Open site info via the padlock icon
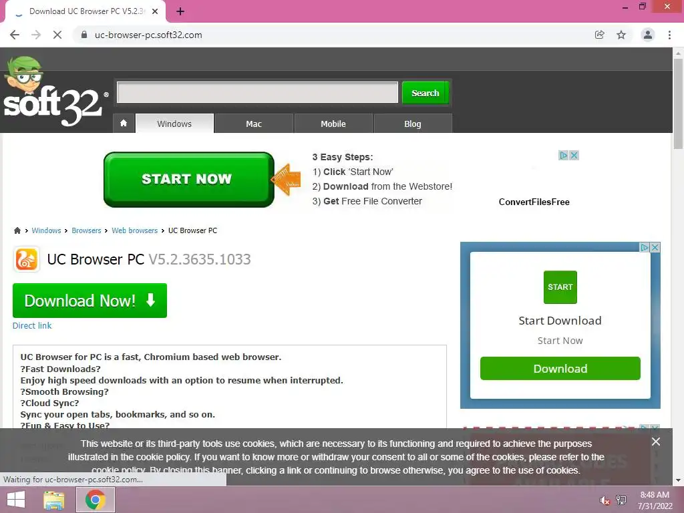This screenshot has width=684, height=513. [x=84, y=35]
